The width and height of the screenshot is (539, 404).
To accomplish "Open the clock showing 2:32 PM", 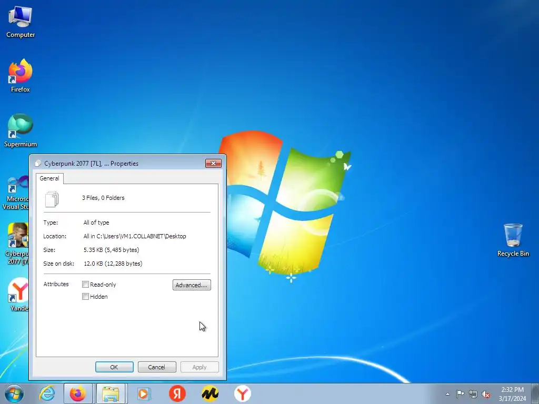I will pos(512,393).
